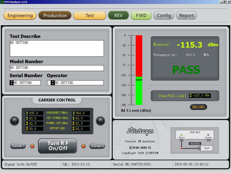The height and width of the screenshot is (173, 231).
Task: Click the Carrier 1 orange indicator light
Action: click(32, 146)
